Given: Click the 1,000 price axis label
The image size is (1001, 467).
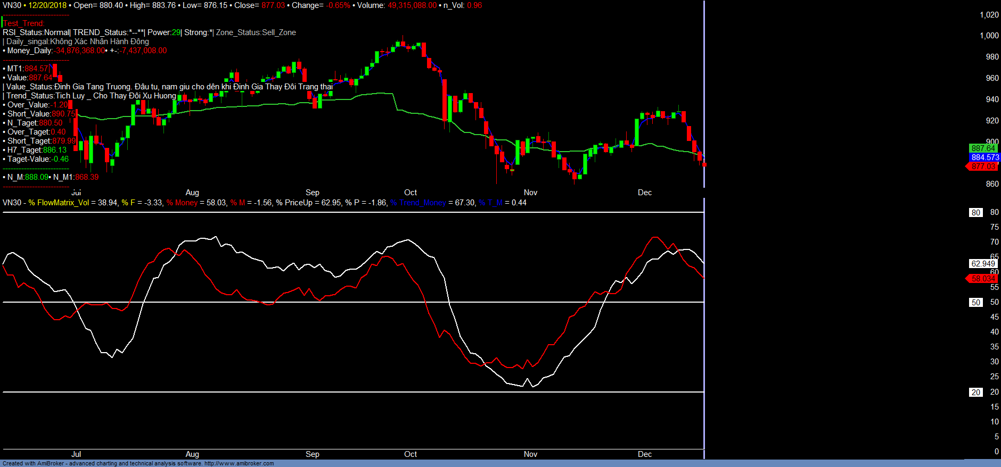Looking at the screenshot, I should point(989,36).
